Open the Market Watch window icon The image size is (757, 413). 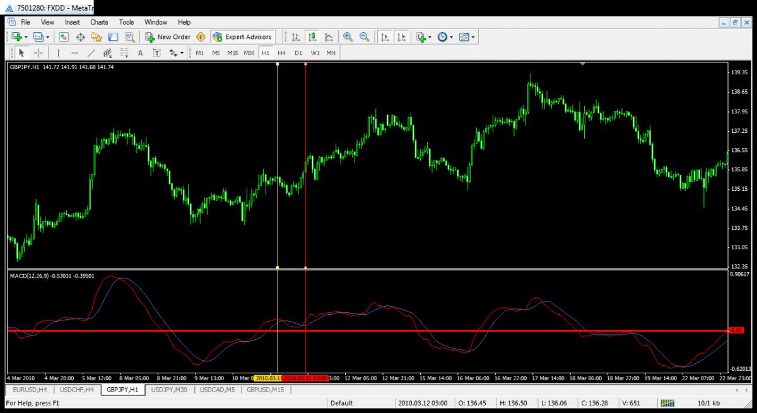64,37
